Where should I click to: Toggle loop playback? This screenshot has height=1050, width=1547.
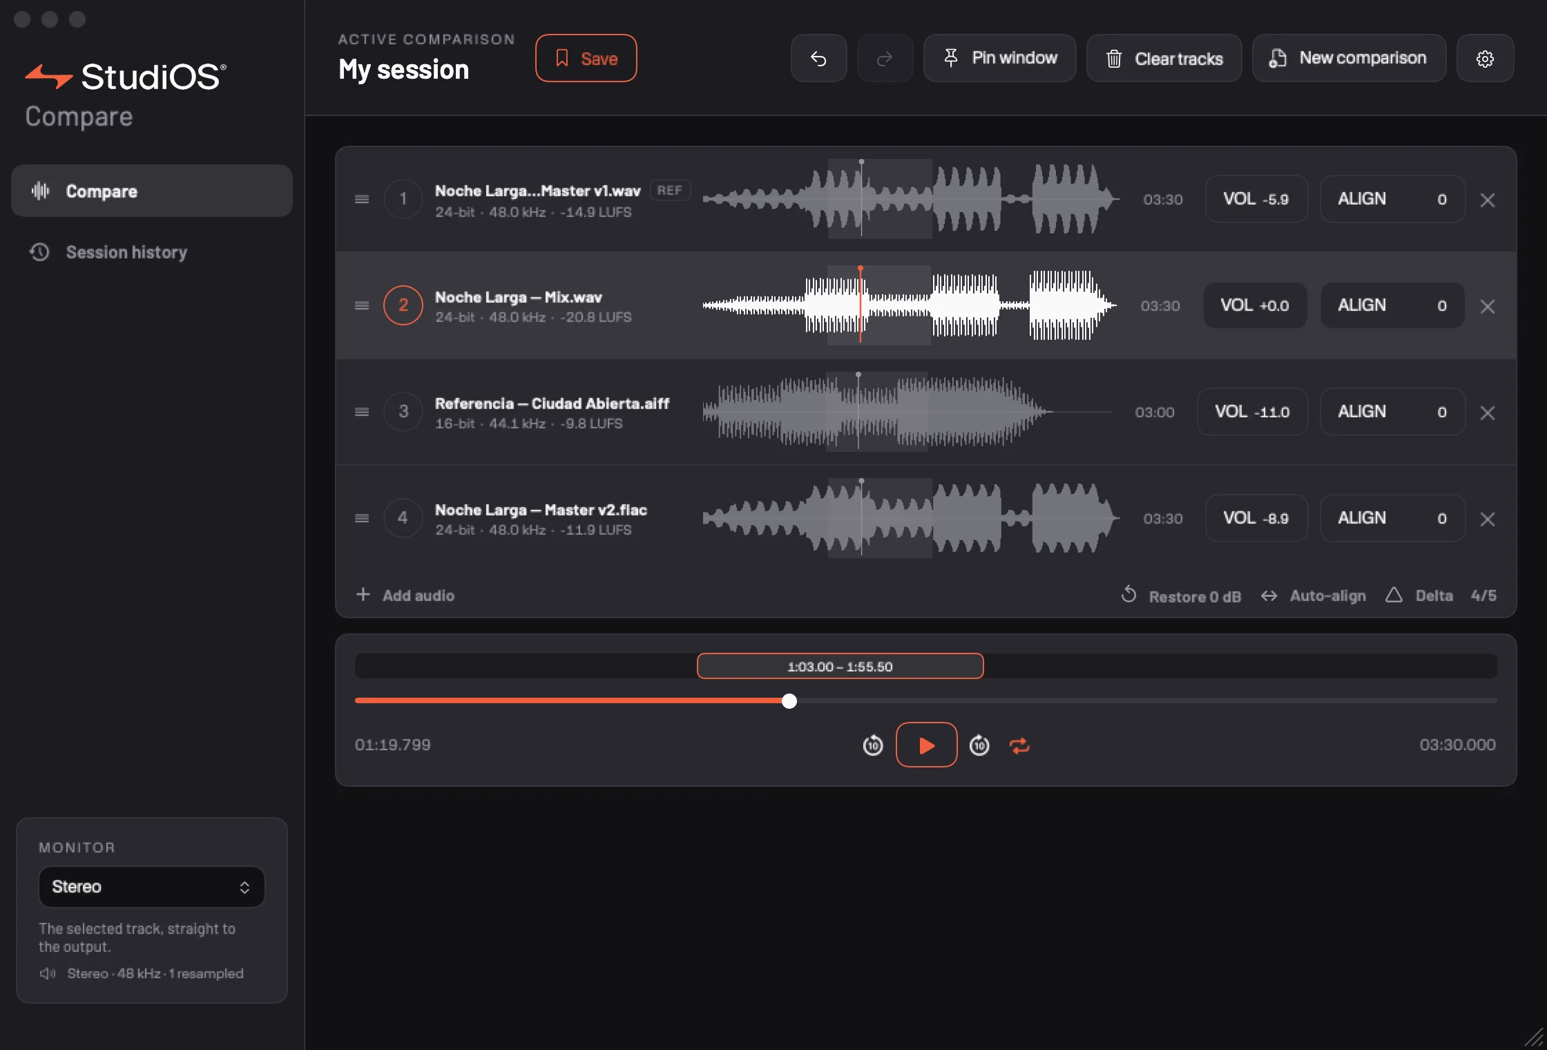(x=1019, y=745)
